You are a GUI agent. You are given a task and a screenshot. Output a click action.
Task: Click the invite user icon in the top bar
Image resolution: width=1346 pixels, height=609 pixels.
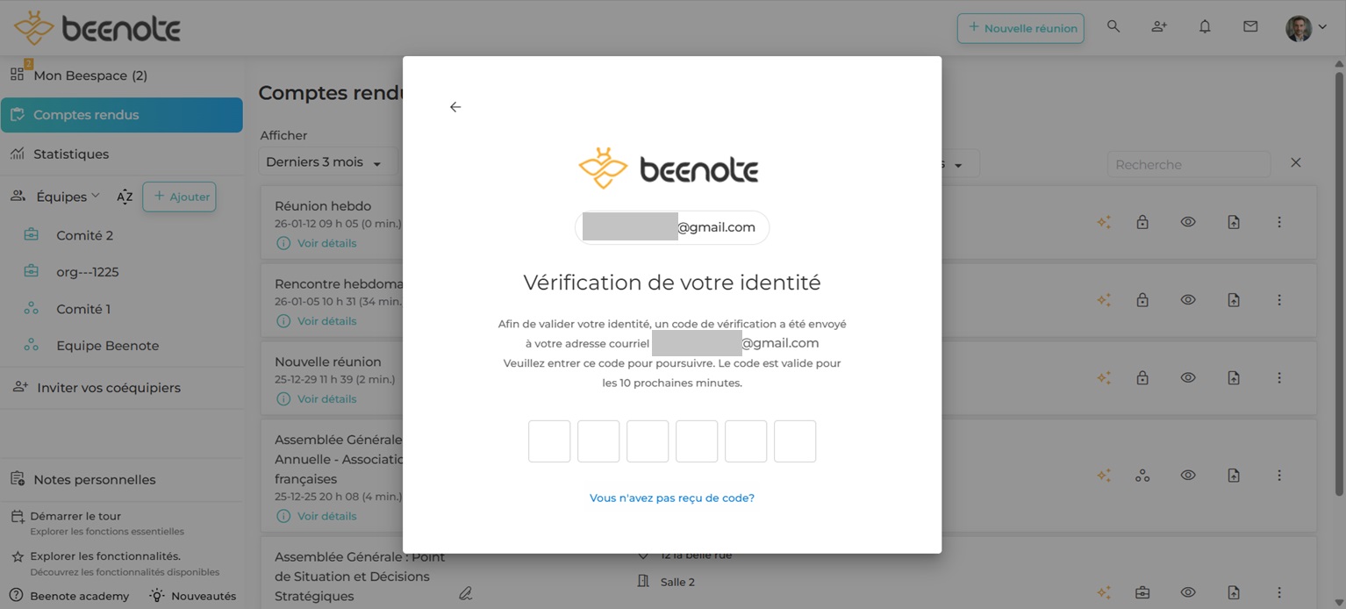click(x=1158, y=26)
